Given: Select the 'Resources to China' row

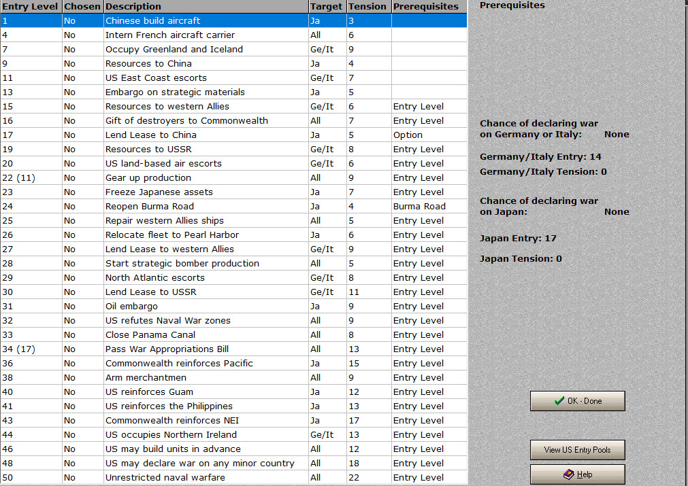Looking at the screenshot, I should point(233,63).
